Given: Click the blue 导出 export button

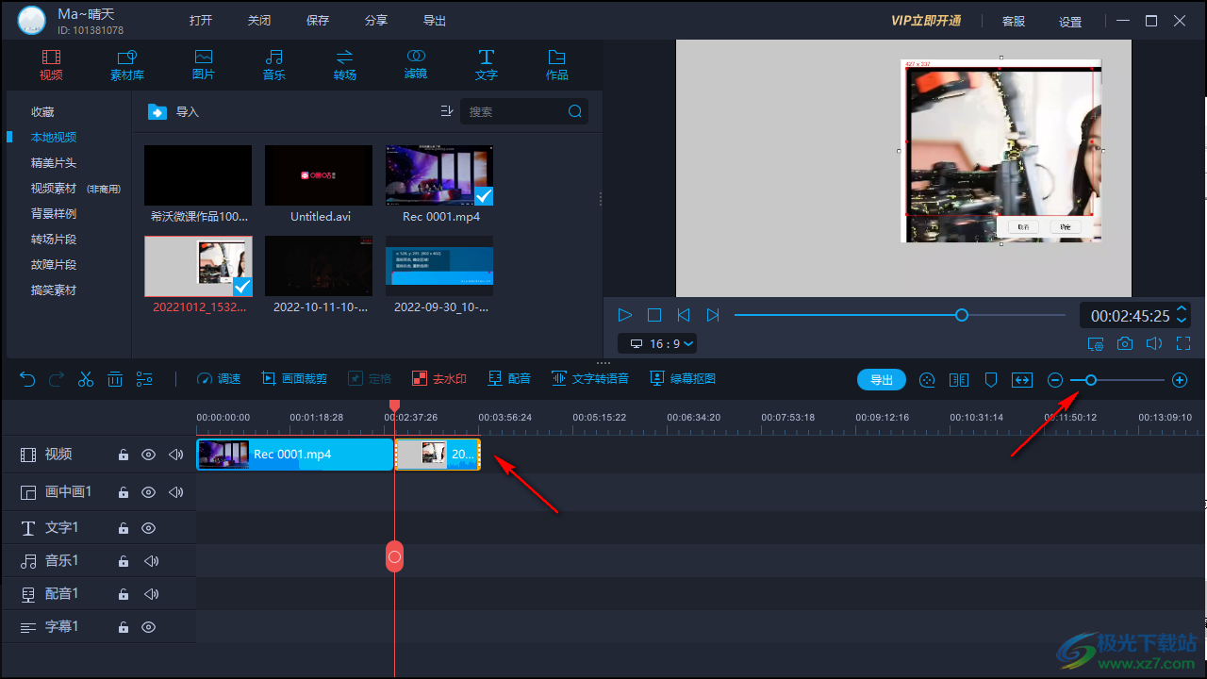Looking at the screenshot, I should point(881,380).
